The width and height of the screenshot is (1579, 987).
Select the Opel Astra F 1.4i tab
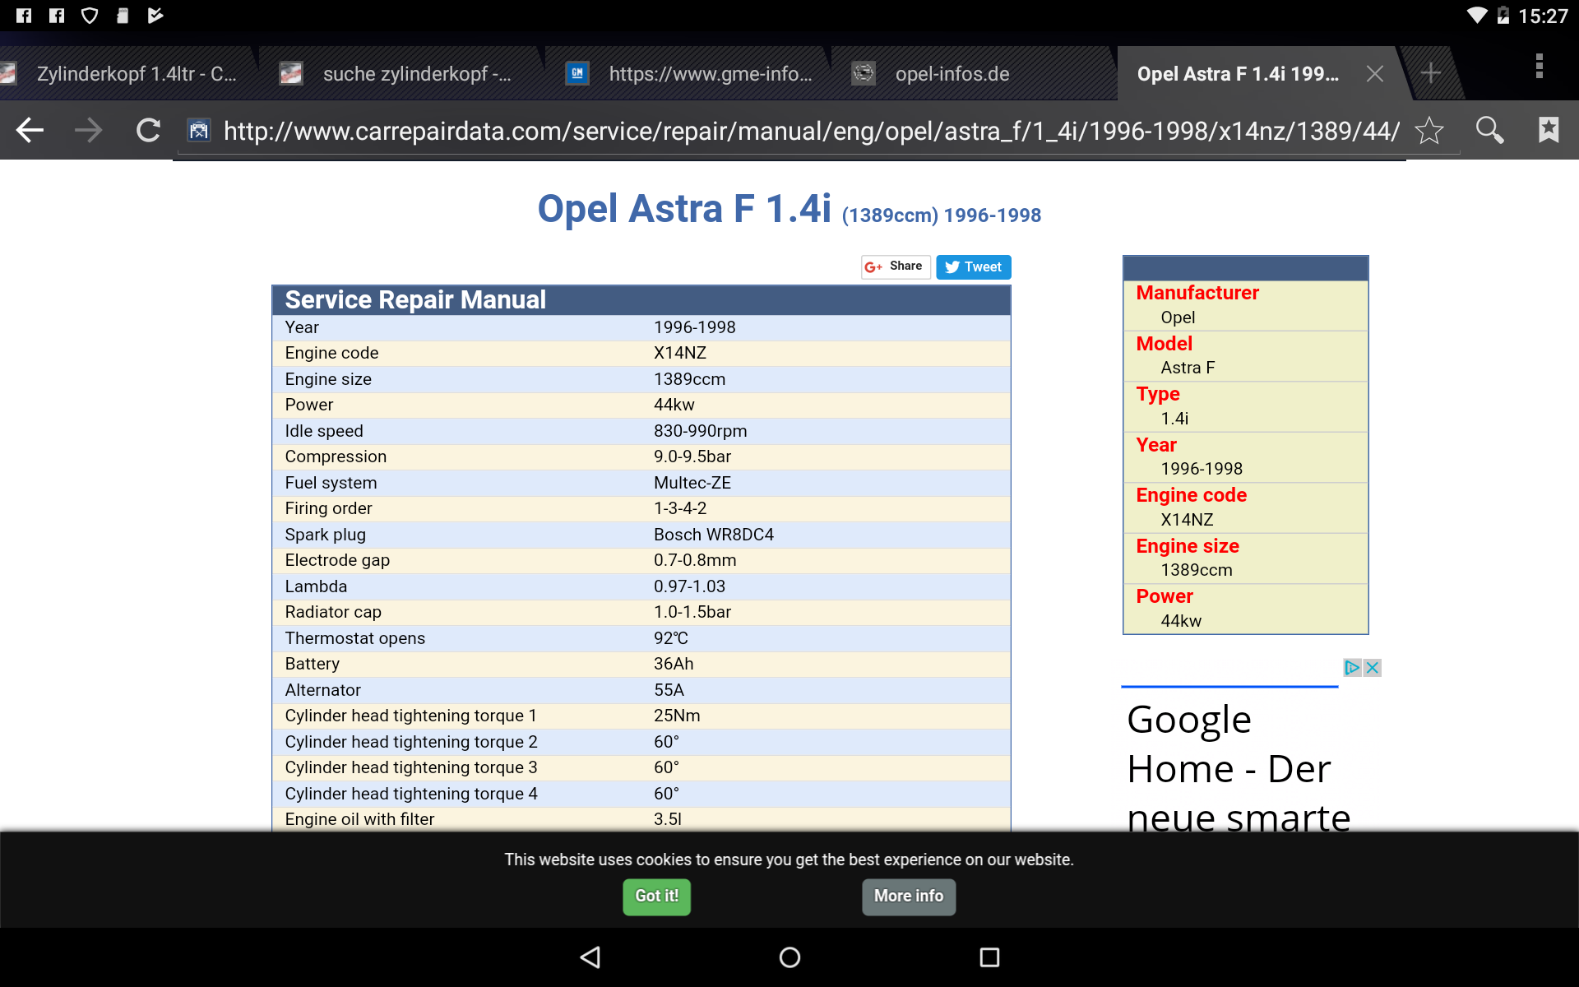(x=1238, y=74)
